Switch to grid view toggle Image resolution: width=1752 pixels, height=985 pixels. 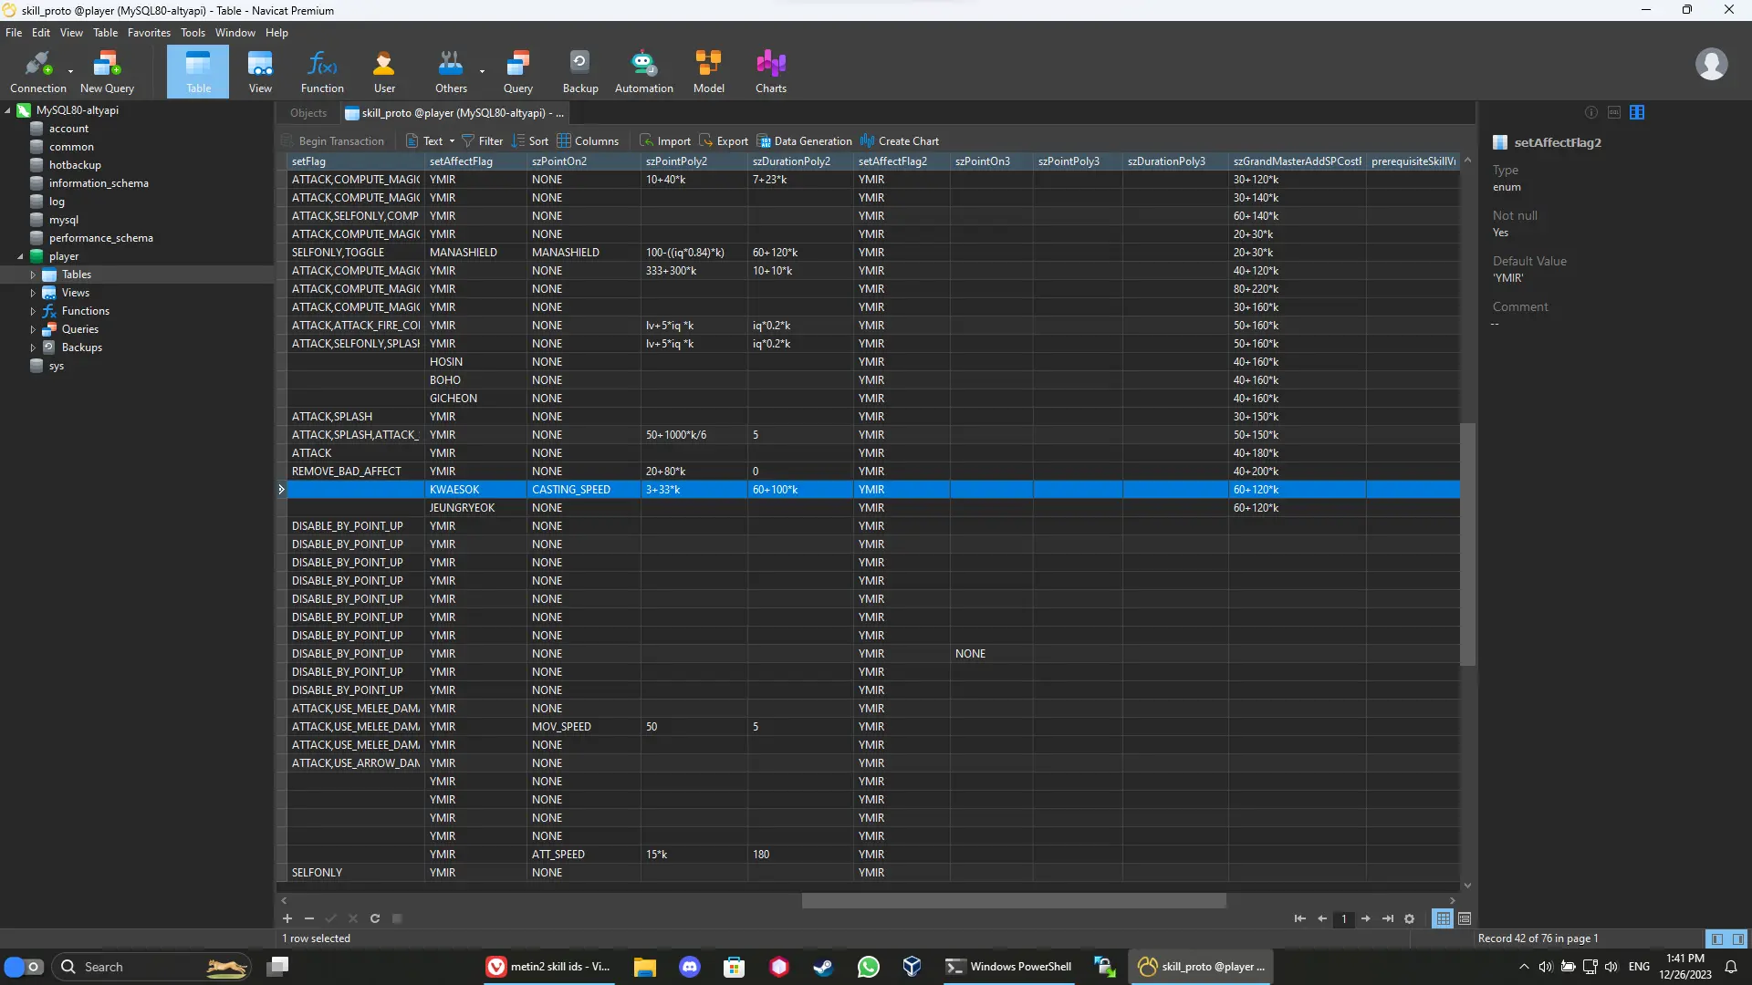point(1443,918)
